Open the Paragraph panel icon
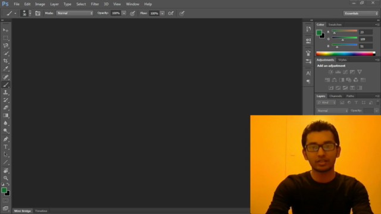Screen dimensions: 381x214 point(308,81)
